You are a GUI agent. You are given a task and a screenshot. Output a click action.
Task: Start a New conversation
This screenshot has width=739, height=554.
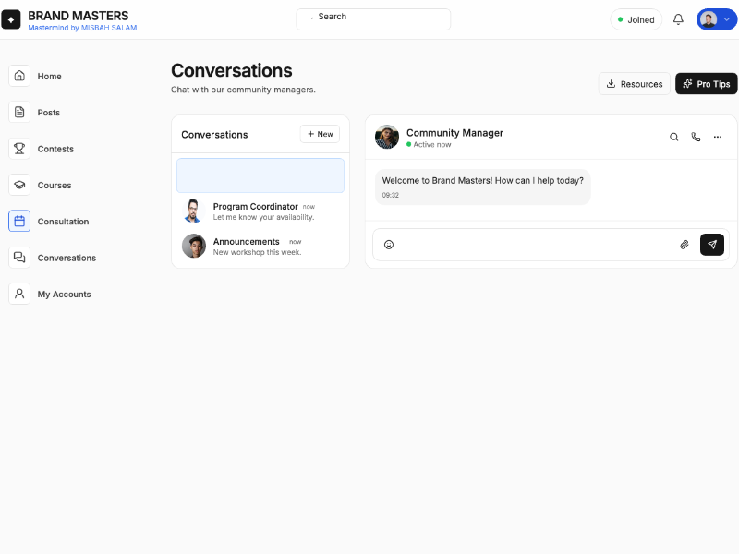click(x=320, y=134)
